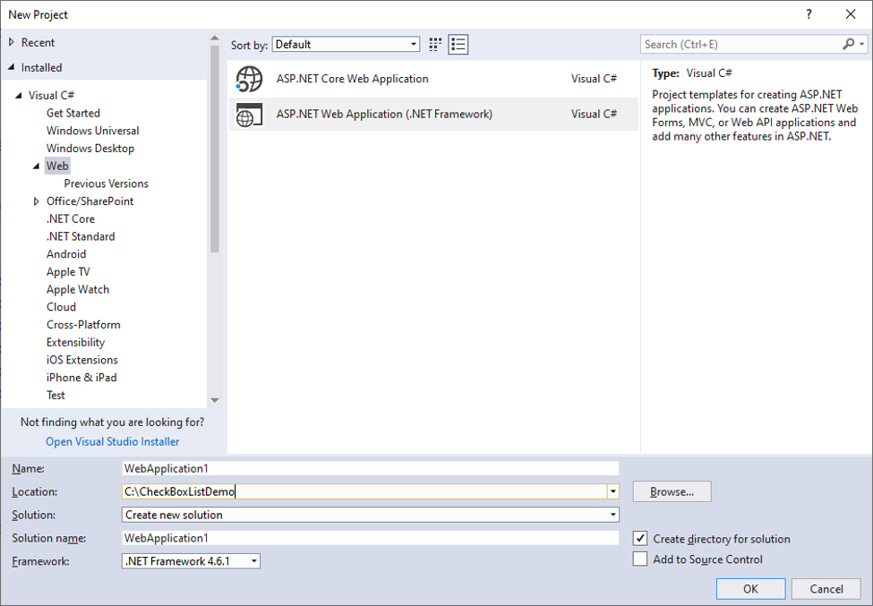Image resolution: width=873 pixels, height=606 pixels.
Task: Select the .NET Core template category
Action: pyautogui.click(x=70, y=218)
